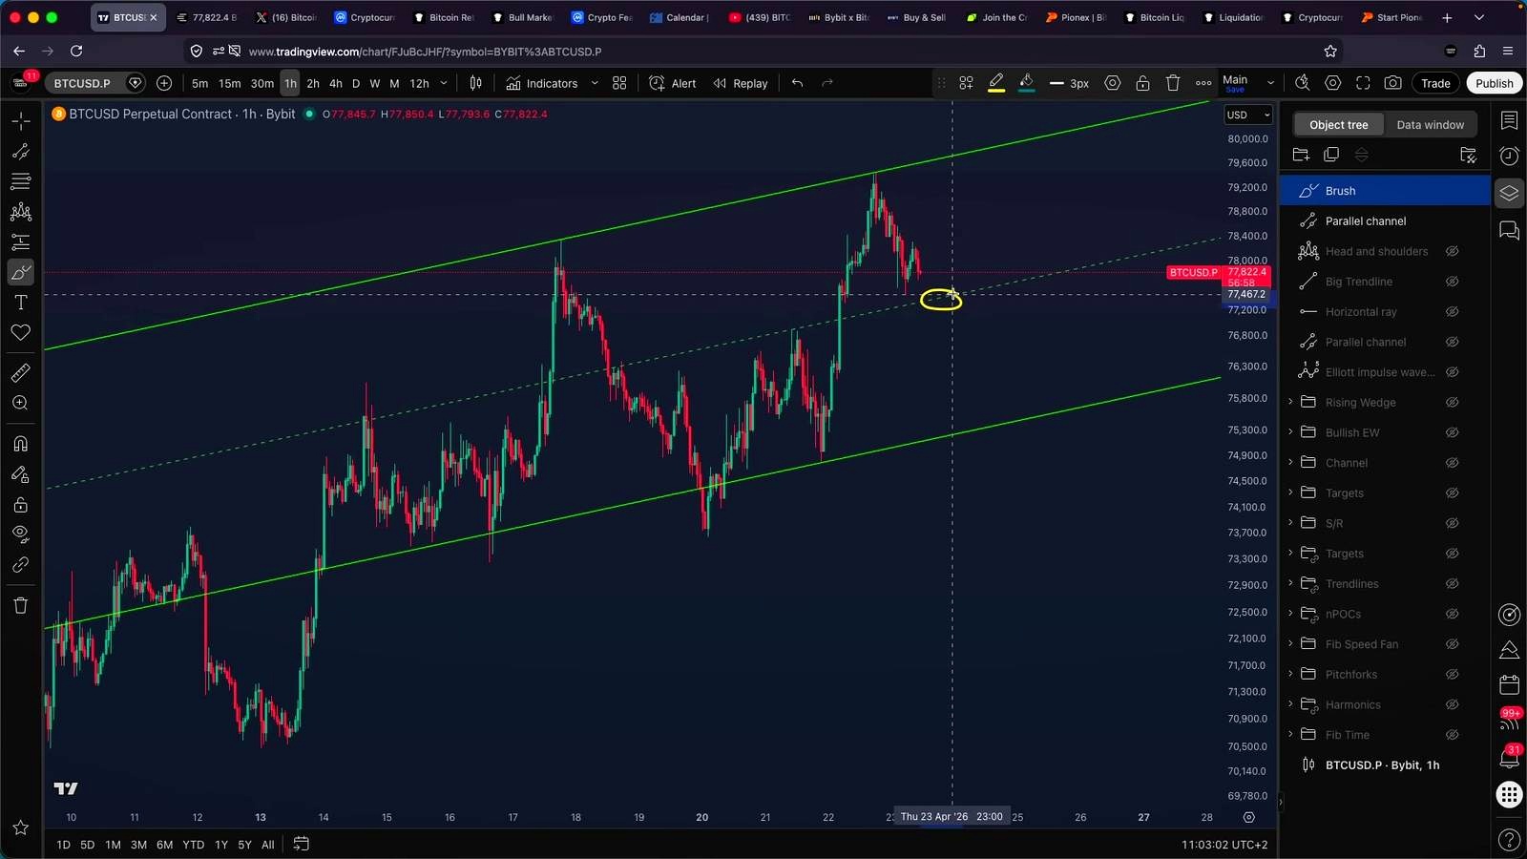Select the crosshair cursor tool
Screen dimensions: 1527x859
click(21, 121)
